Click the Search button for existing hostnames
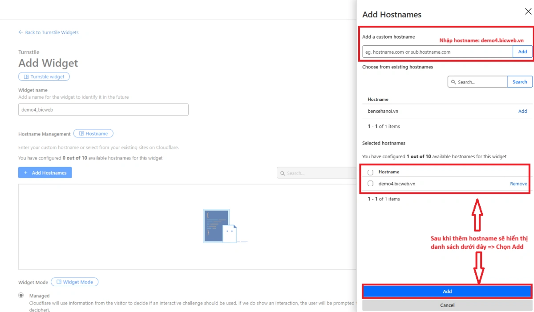 (520, 82)
